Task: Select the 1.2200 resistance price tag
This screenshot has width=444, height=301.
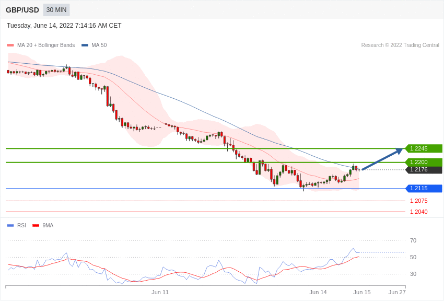Action: click(424, 162)
